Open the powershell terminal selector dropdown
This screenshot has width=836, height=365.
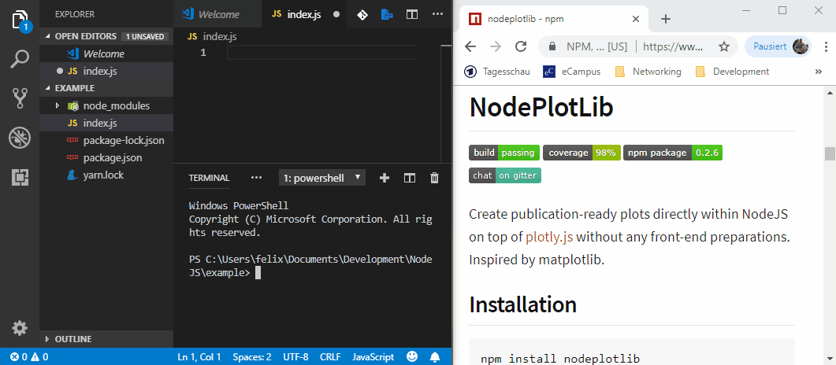(x=322, y=178)
